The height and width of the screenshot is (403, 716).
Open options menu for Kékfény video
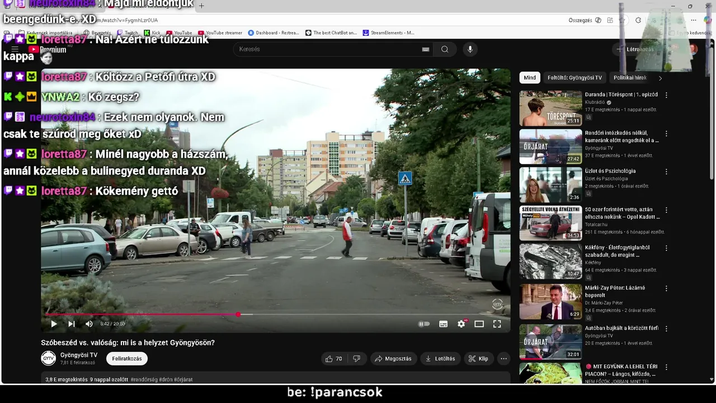[x=666, y=248]
